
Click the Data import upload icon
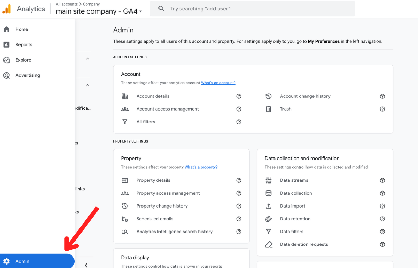click(x=268, y=206)
